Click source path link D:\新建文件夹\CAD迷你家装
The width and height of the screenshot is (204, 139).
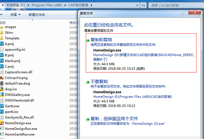[143, 57]
